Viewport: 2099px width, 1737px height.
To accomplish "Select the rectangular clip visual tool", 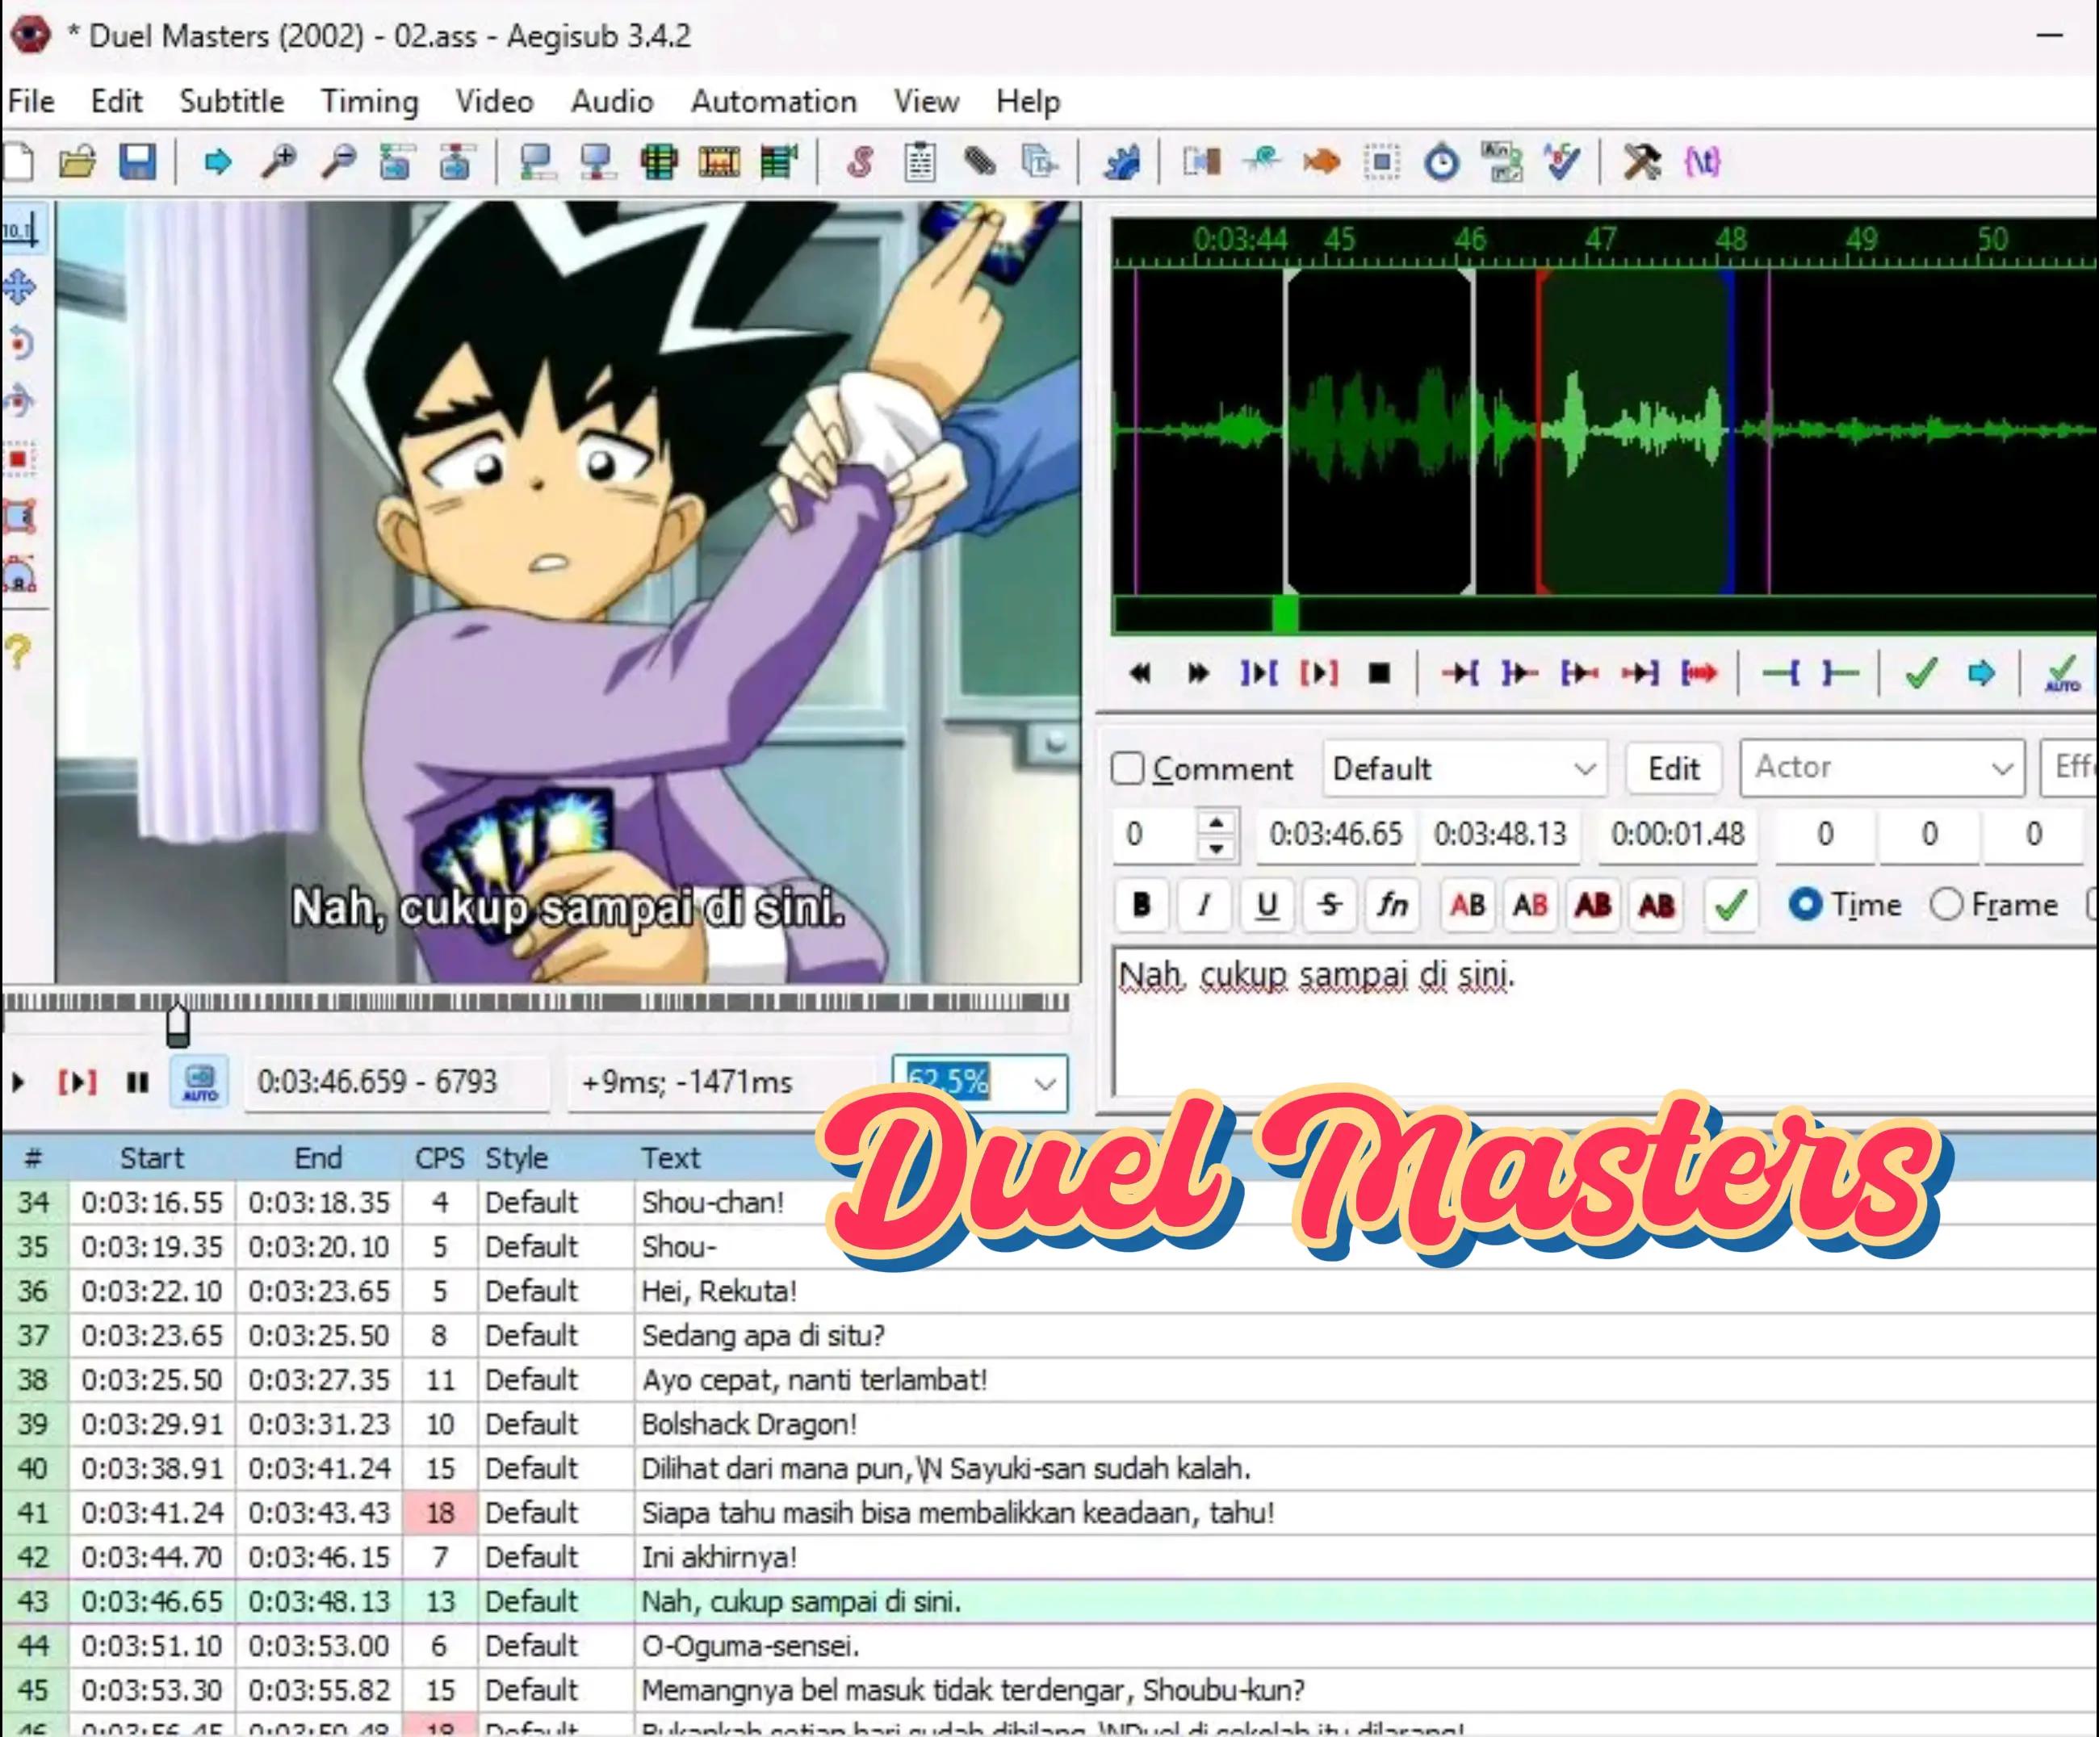I will tap(20, 517).
